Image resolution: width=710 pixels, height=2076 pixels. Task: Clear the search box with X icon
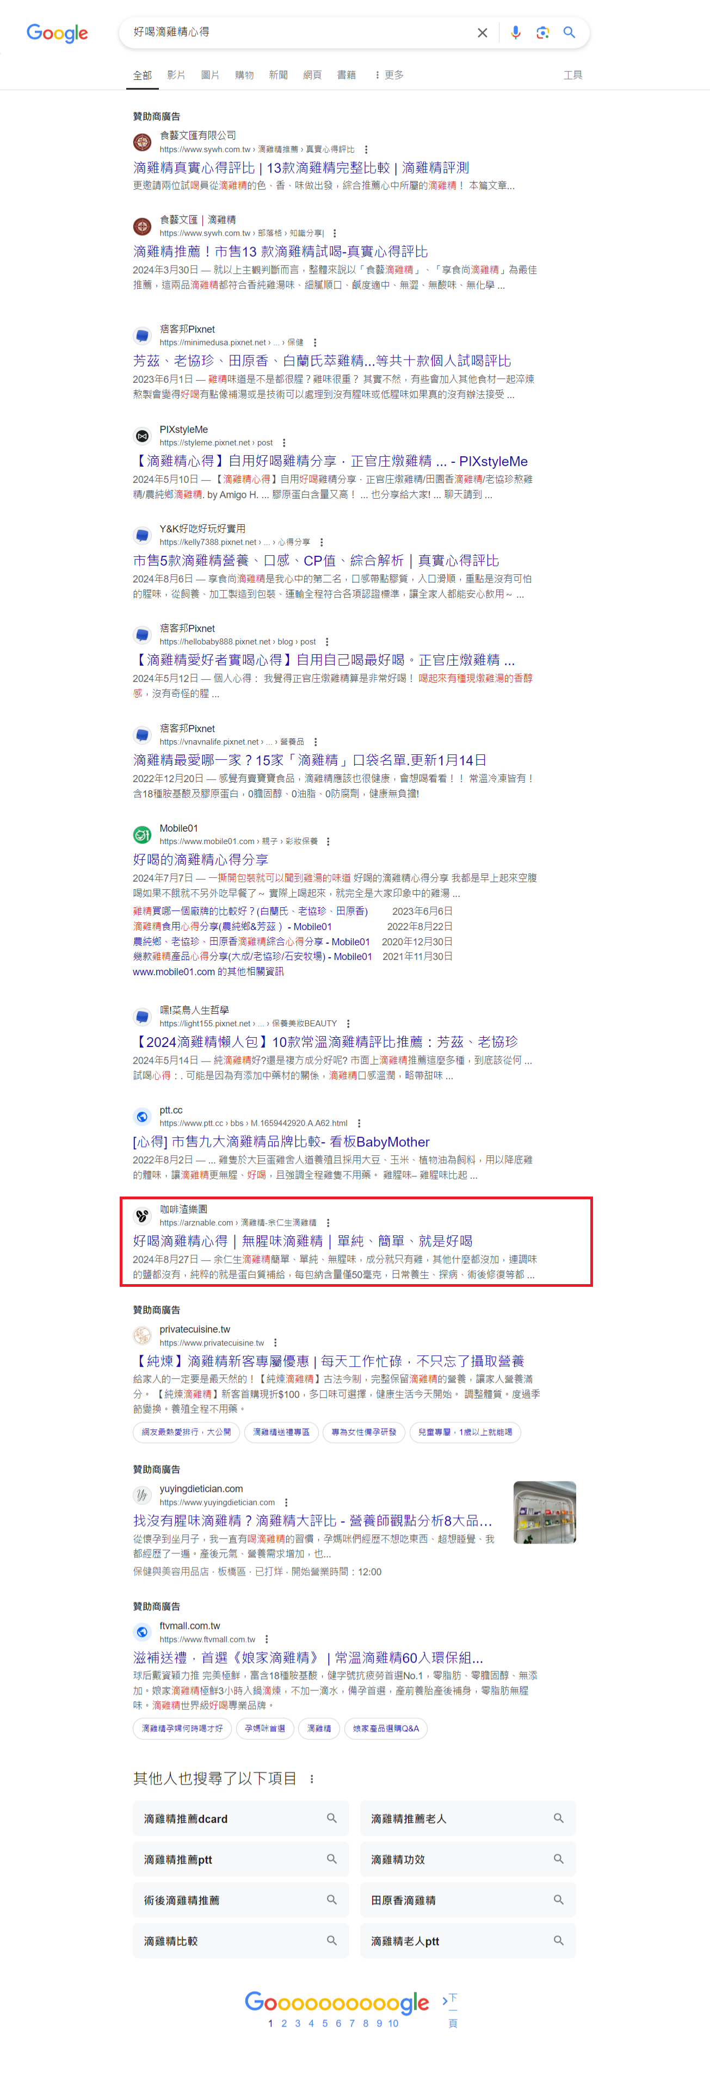tap(482, 33)
